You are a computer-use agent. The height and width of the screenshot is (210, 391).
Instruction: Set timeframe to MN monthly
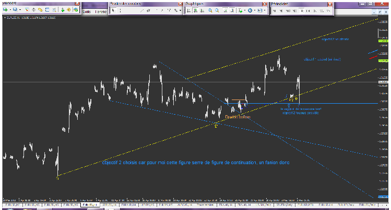pos(328,11)
